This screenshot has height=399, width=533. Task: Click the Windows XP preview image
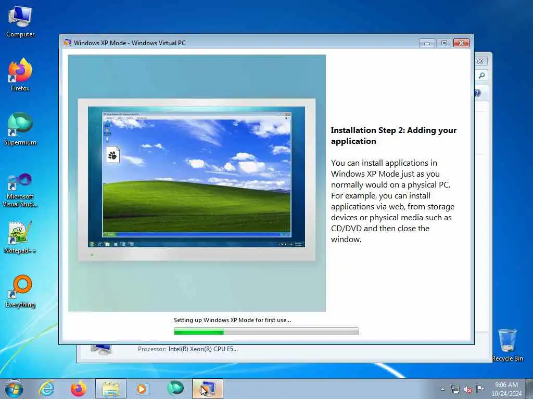coord(197,183)
